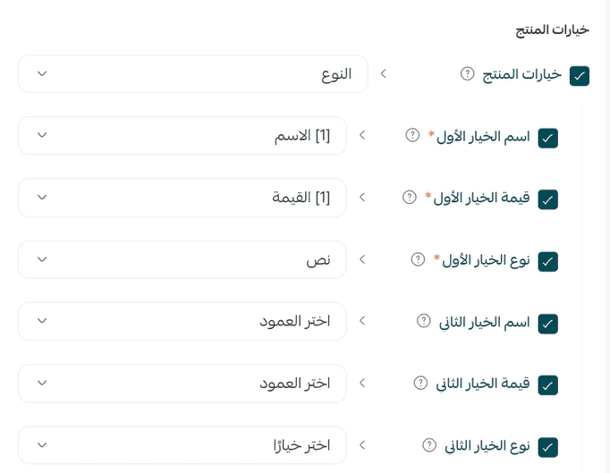The width and height of the screenshot is (610, 473).
Task: Toggle the اسم الخيار الأول checkbox
Action: tap(547, 138)
